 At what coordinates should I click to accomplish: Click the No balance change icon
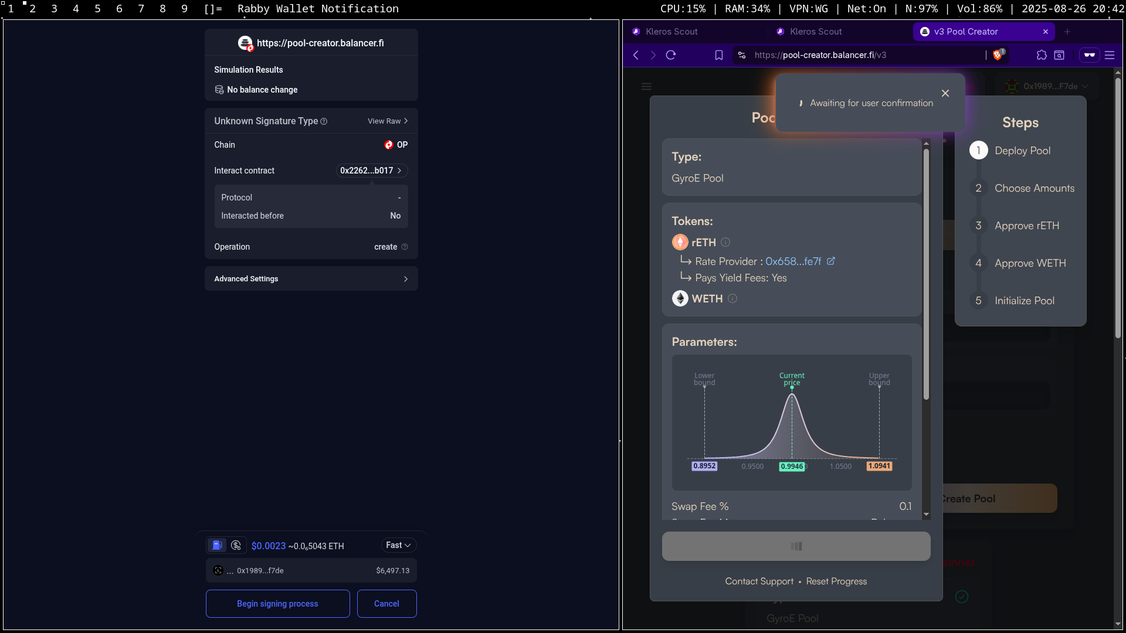click(219, 90)
